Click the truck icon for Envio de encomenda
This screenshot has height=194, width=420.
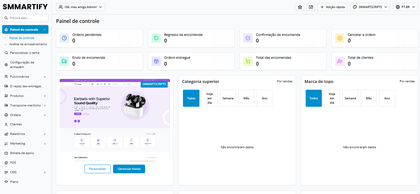point(64,61)
